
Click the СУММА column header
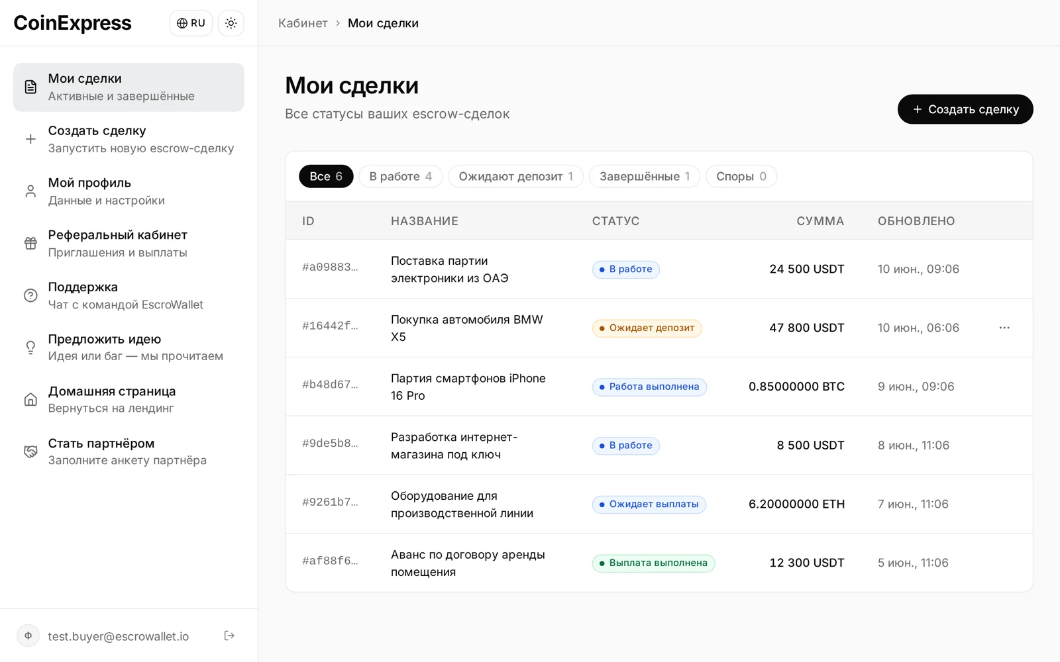point(820,221)
